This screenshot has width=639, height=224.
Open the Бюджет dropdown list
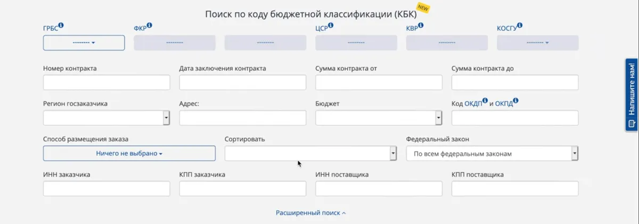pos(438,118)
